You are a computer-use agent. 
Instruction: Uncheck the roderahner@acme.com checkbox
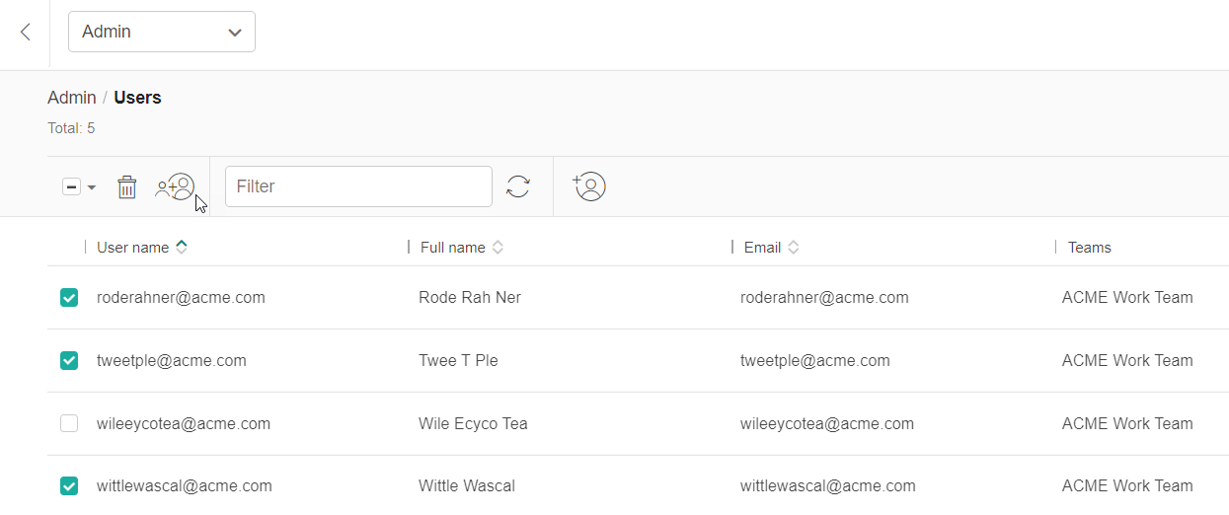point(69,297)
